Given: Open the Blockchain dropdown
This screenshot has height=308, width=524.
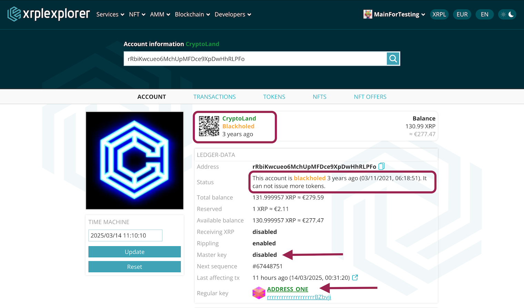Looking at the screenshot, I should pos(192,14).
